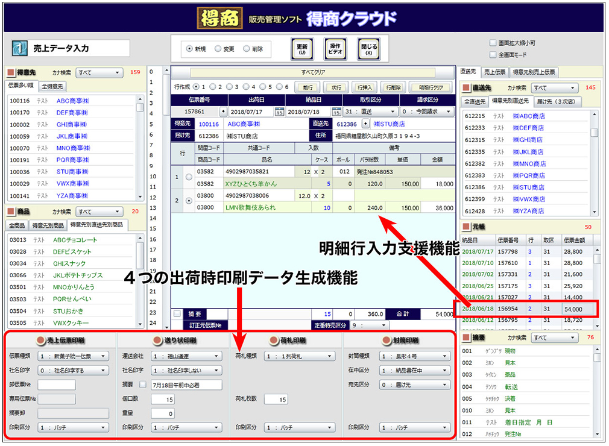The height and width of the screenshot is (446, 609).
Task: Open the 請求区分 dropdown showing 今回請求
Action: [x=426, y=111]
